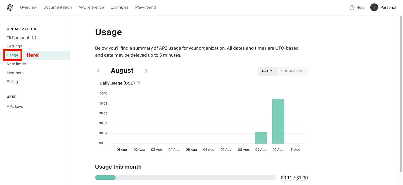Go to previous month with left chevron
Viewport: 403px width, 185px height.
98,71
